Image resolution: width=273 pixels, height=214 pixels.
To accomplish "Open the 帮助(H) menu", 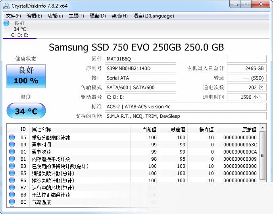I will pos(119,16).
